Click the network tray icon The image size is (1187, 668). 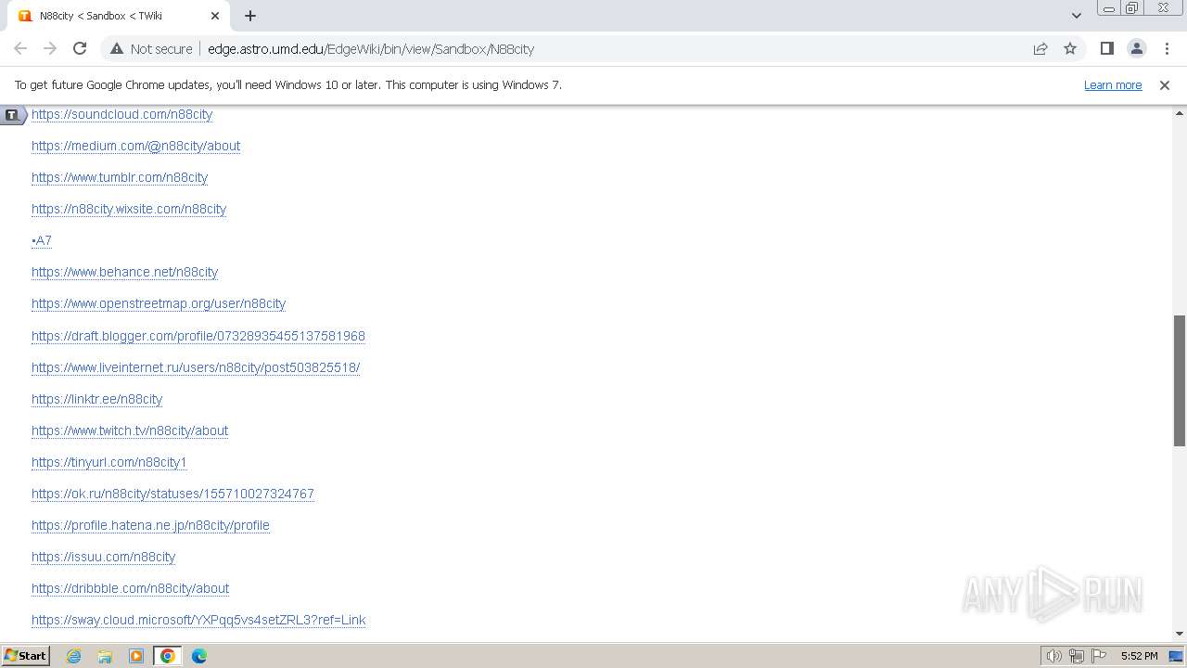1077,656
